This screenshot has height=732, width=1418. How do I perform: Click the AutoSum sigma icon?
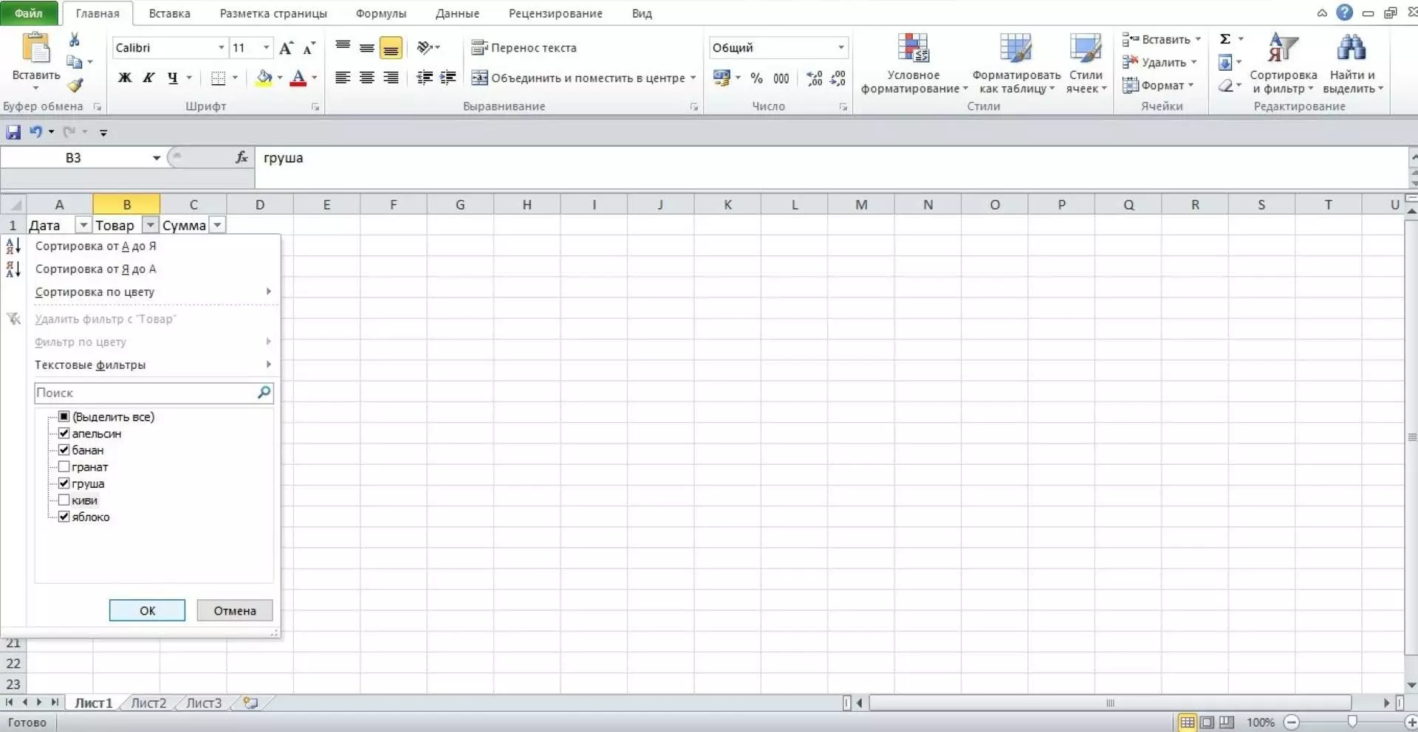1225,39
